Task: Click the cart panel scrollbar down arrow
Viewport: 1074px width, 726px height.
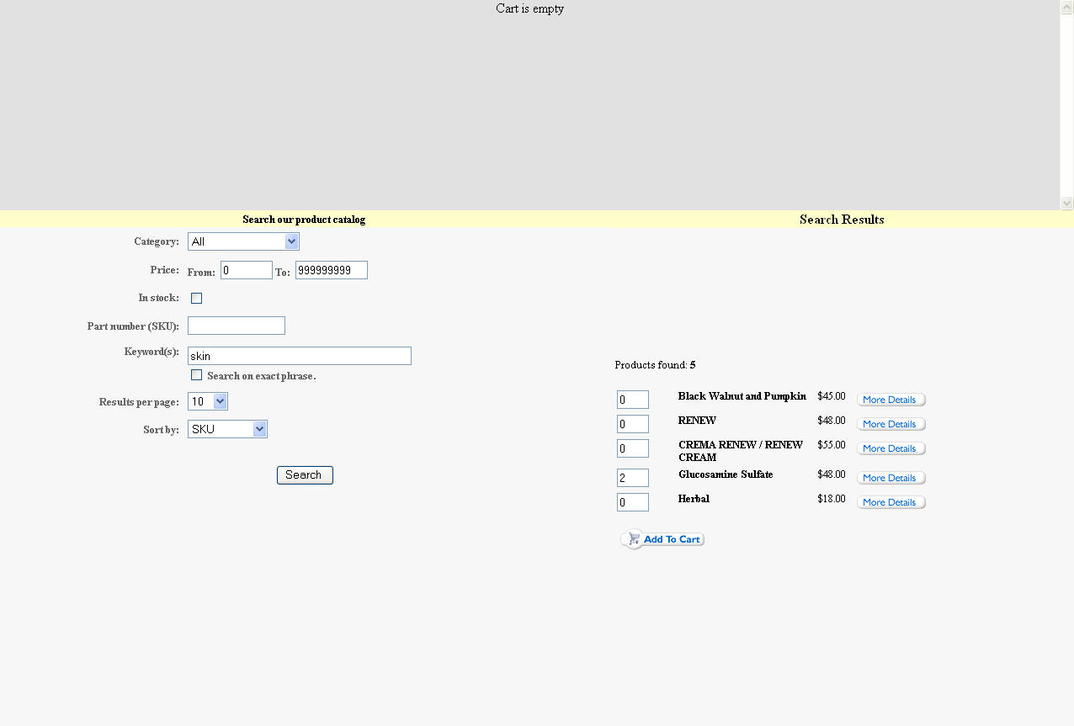Action: click(x=1066, y=203)
